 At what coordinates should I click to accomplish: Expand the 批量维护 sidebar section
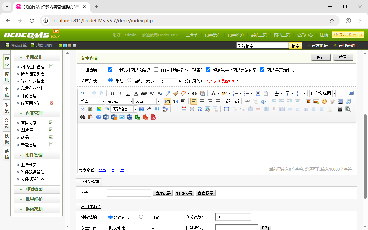[37, 199]
